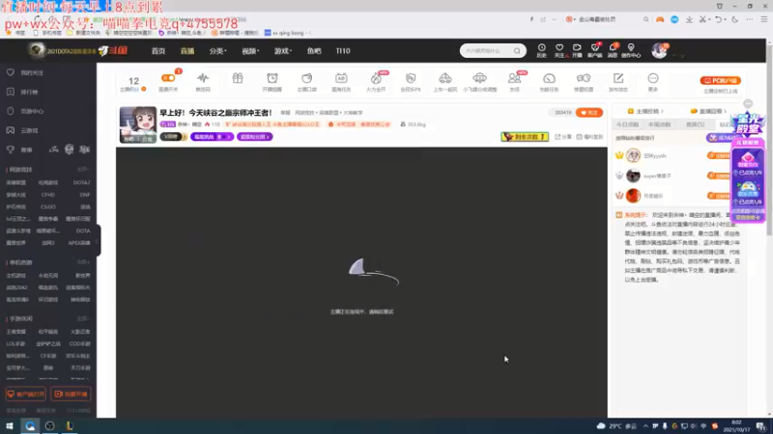Switch to the 今日贡献 rank tab
Viewport: 773px width, 434px height.
(x=627, y=125)
